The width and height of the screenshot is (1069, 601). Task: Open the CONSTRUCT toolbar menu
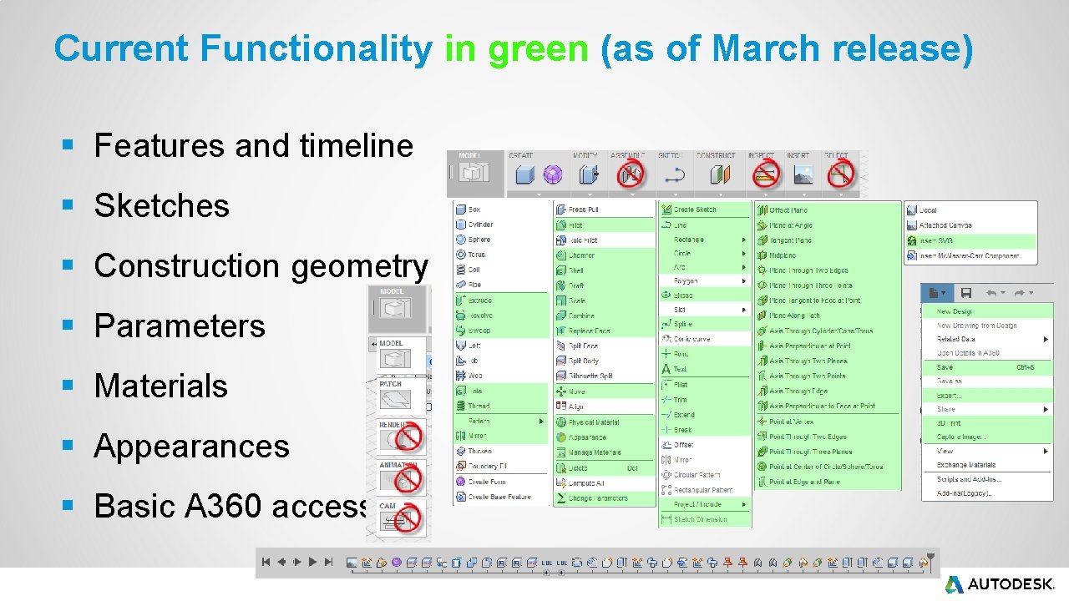tap(720, 194)
